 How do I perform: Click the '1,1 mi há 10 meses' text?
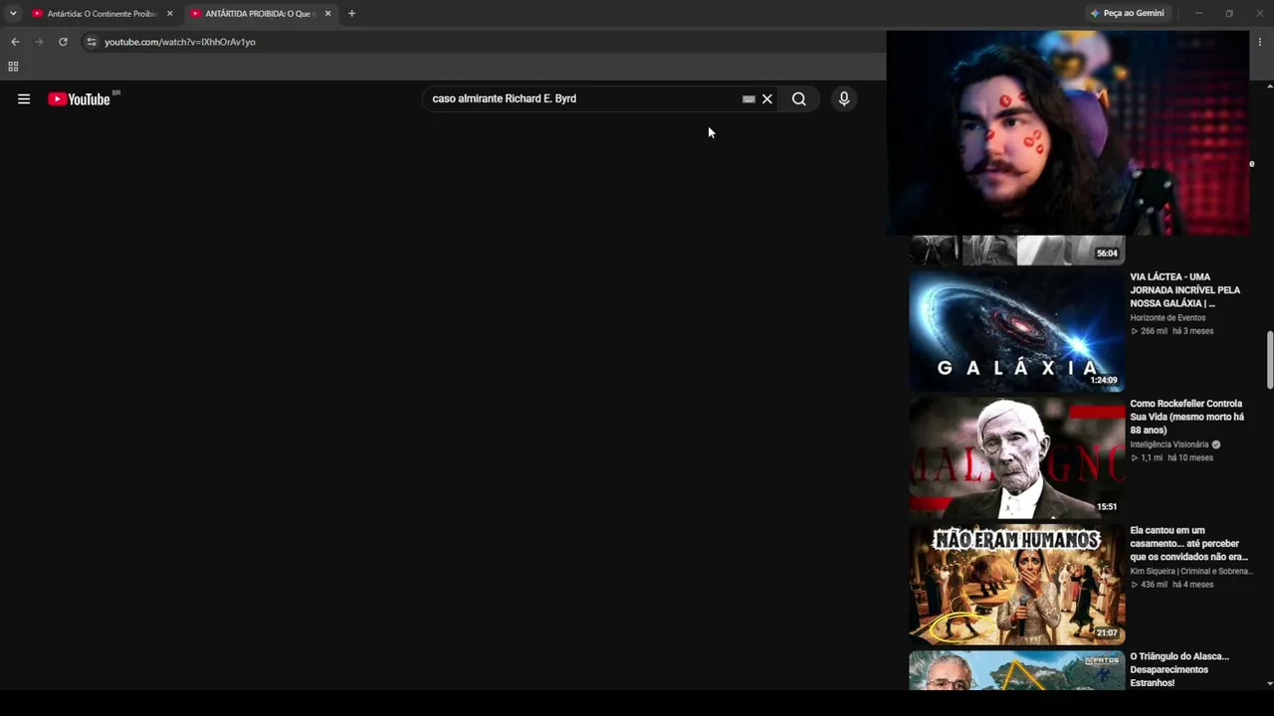click(1171, 457)
